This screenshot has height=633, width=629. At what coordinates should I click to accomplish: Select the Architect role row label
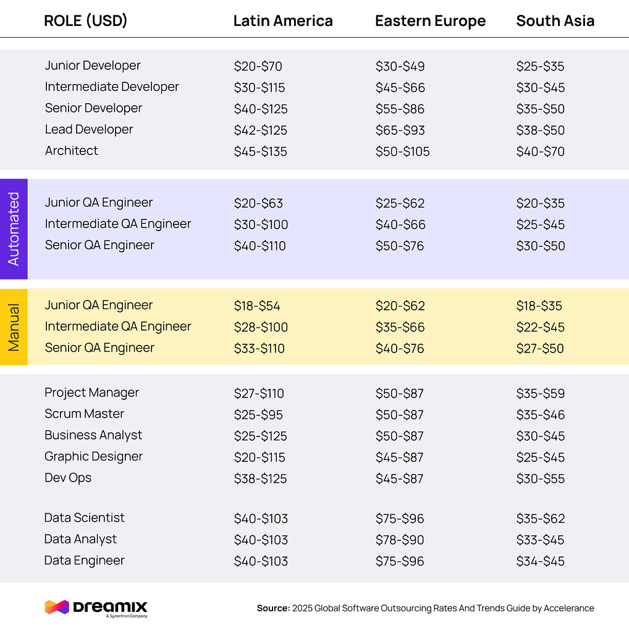72,151
